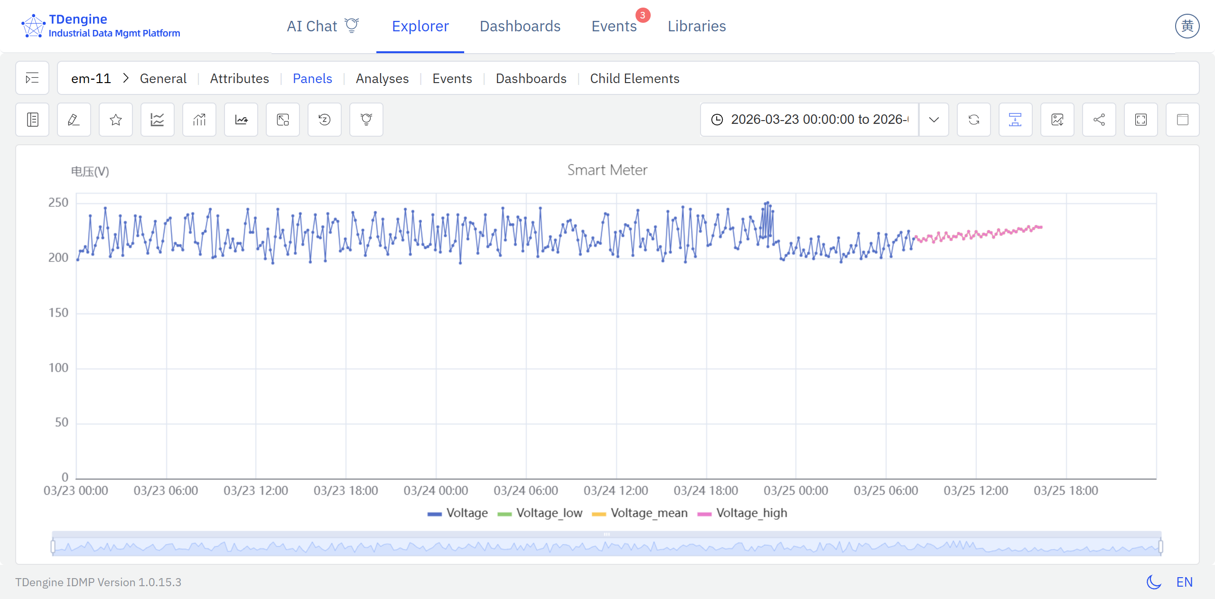Click the line chart trend icon
The image size is (1215, 599).
pyautogui.click(x=157, y=120)
